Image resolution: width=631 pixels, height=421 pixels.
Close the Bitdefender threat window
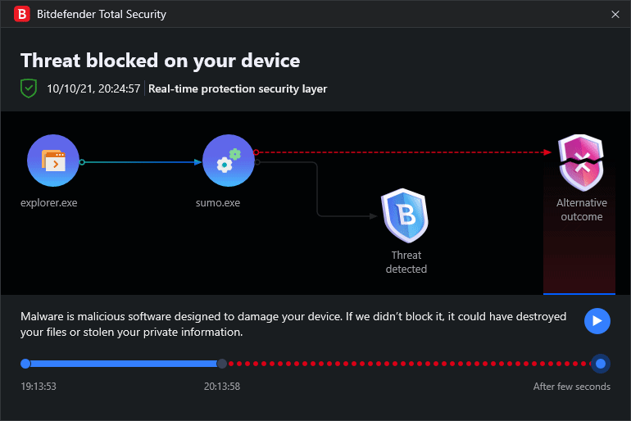point(615,14)
